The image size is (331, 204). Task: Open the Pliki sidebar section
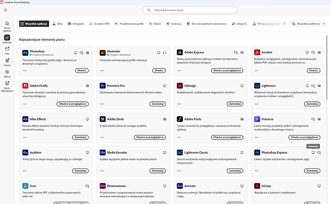click(x=7, y=50)
